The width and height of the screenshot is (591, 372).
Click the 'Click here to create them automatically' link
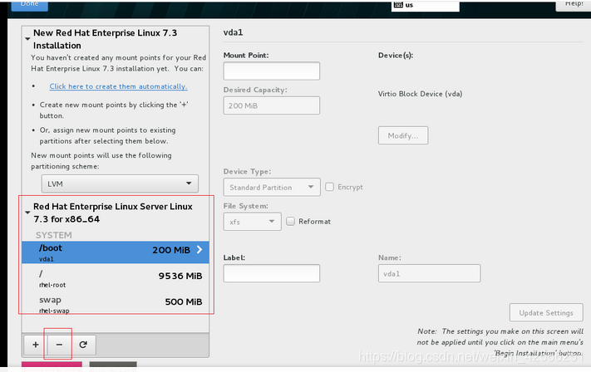coord(118,86)
